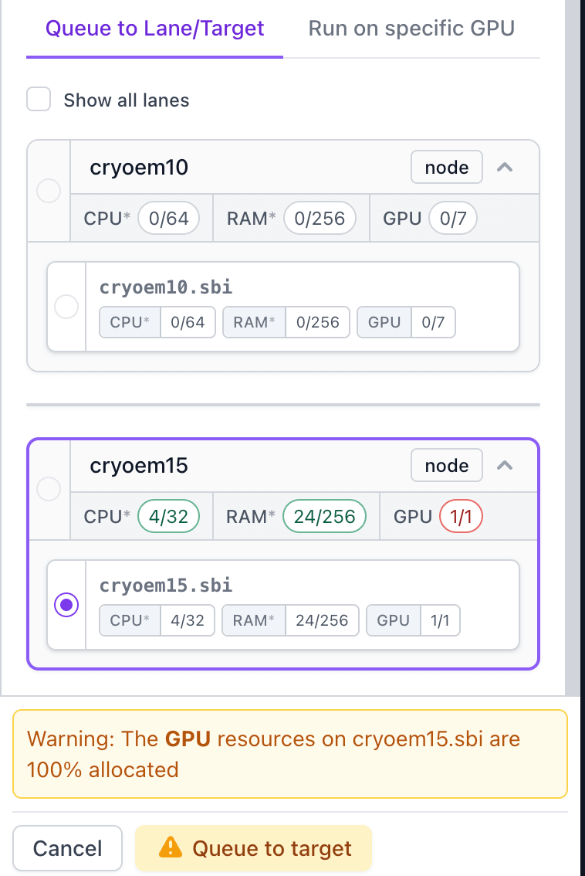This screenshot has width=585, height=876.
Task: Collapse the cryoem15 lane chevron
Action: click(x=505, y=465)
